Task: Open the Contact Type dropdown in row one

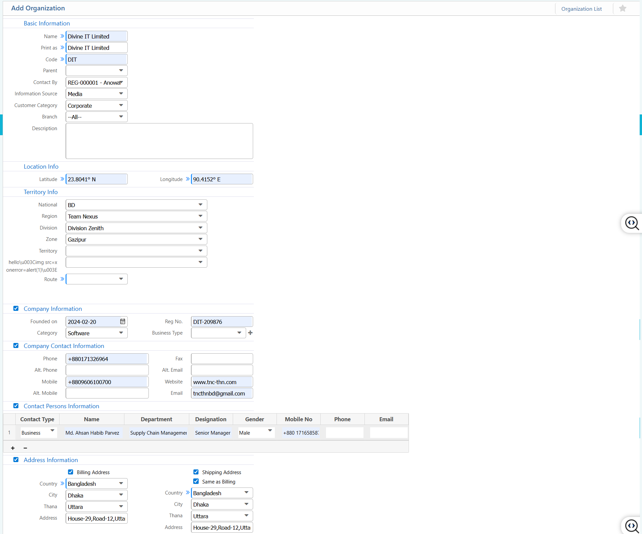Action: point(52,431)
